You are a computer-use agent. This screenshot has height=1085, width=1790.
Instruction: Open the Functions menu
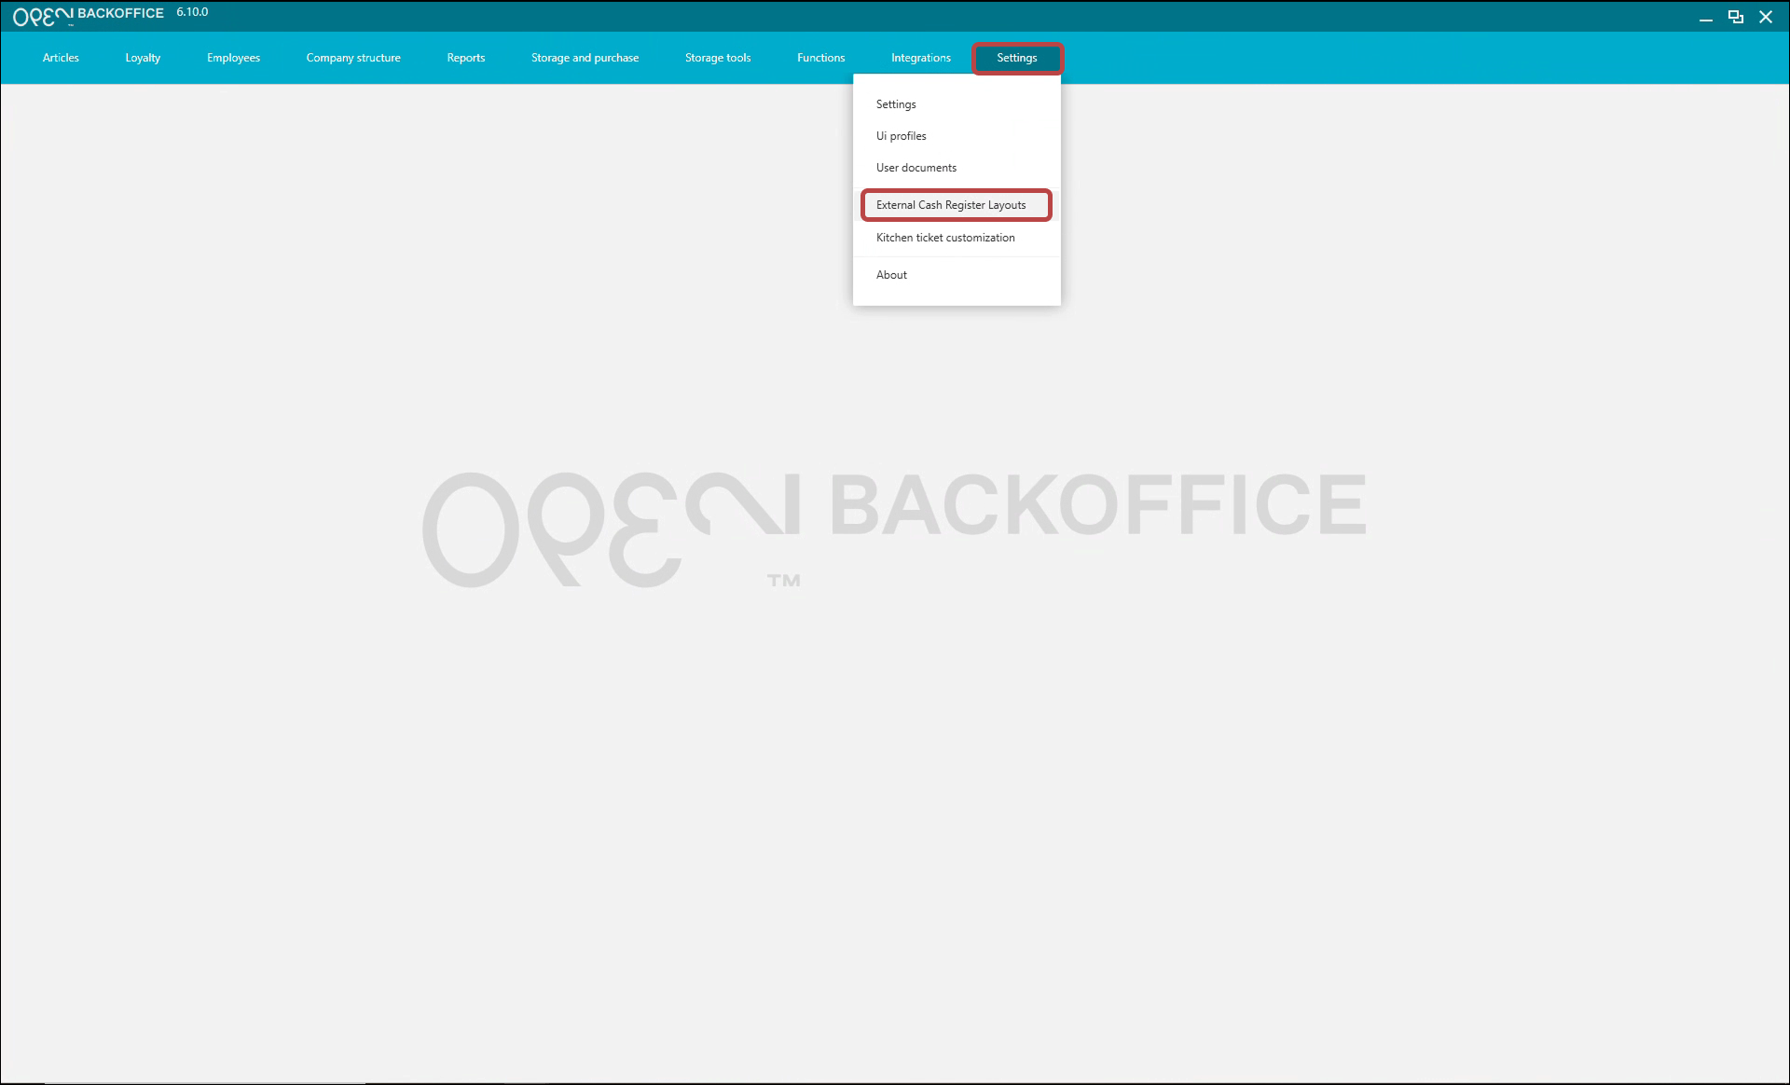(820, 58)
